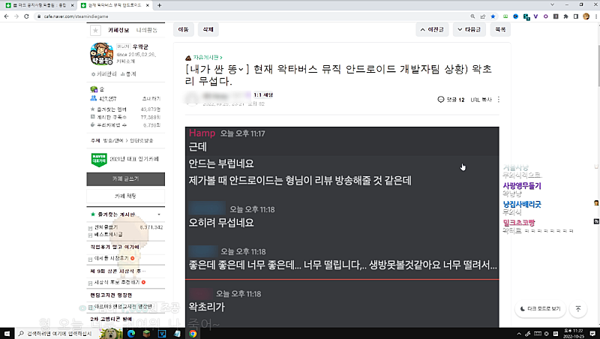600x339 pixels.
Task: Select the 나의활동 tab
Action: (x=147, y=30)
